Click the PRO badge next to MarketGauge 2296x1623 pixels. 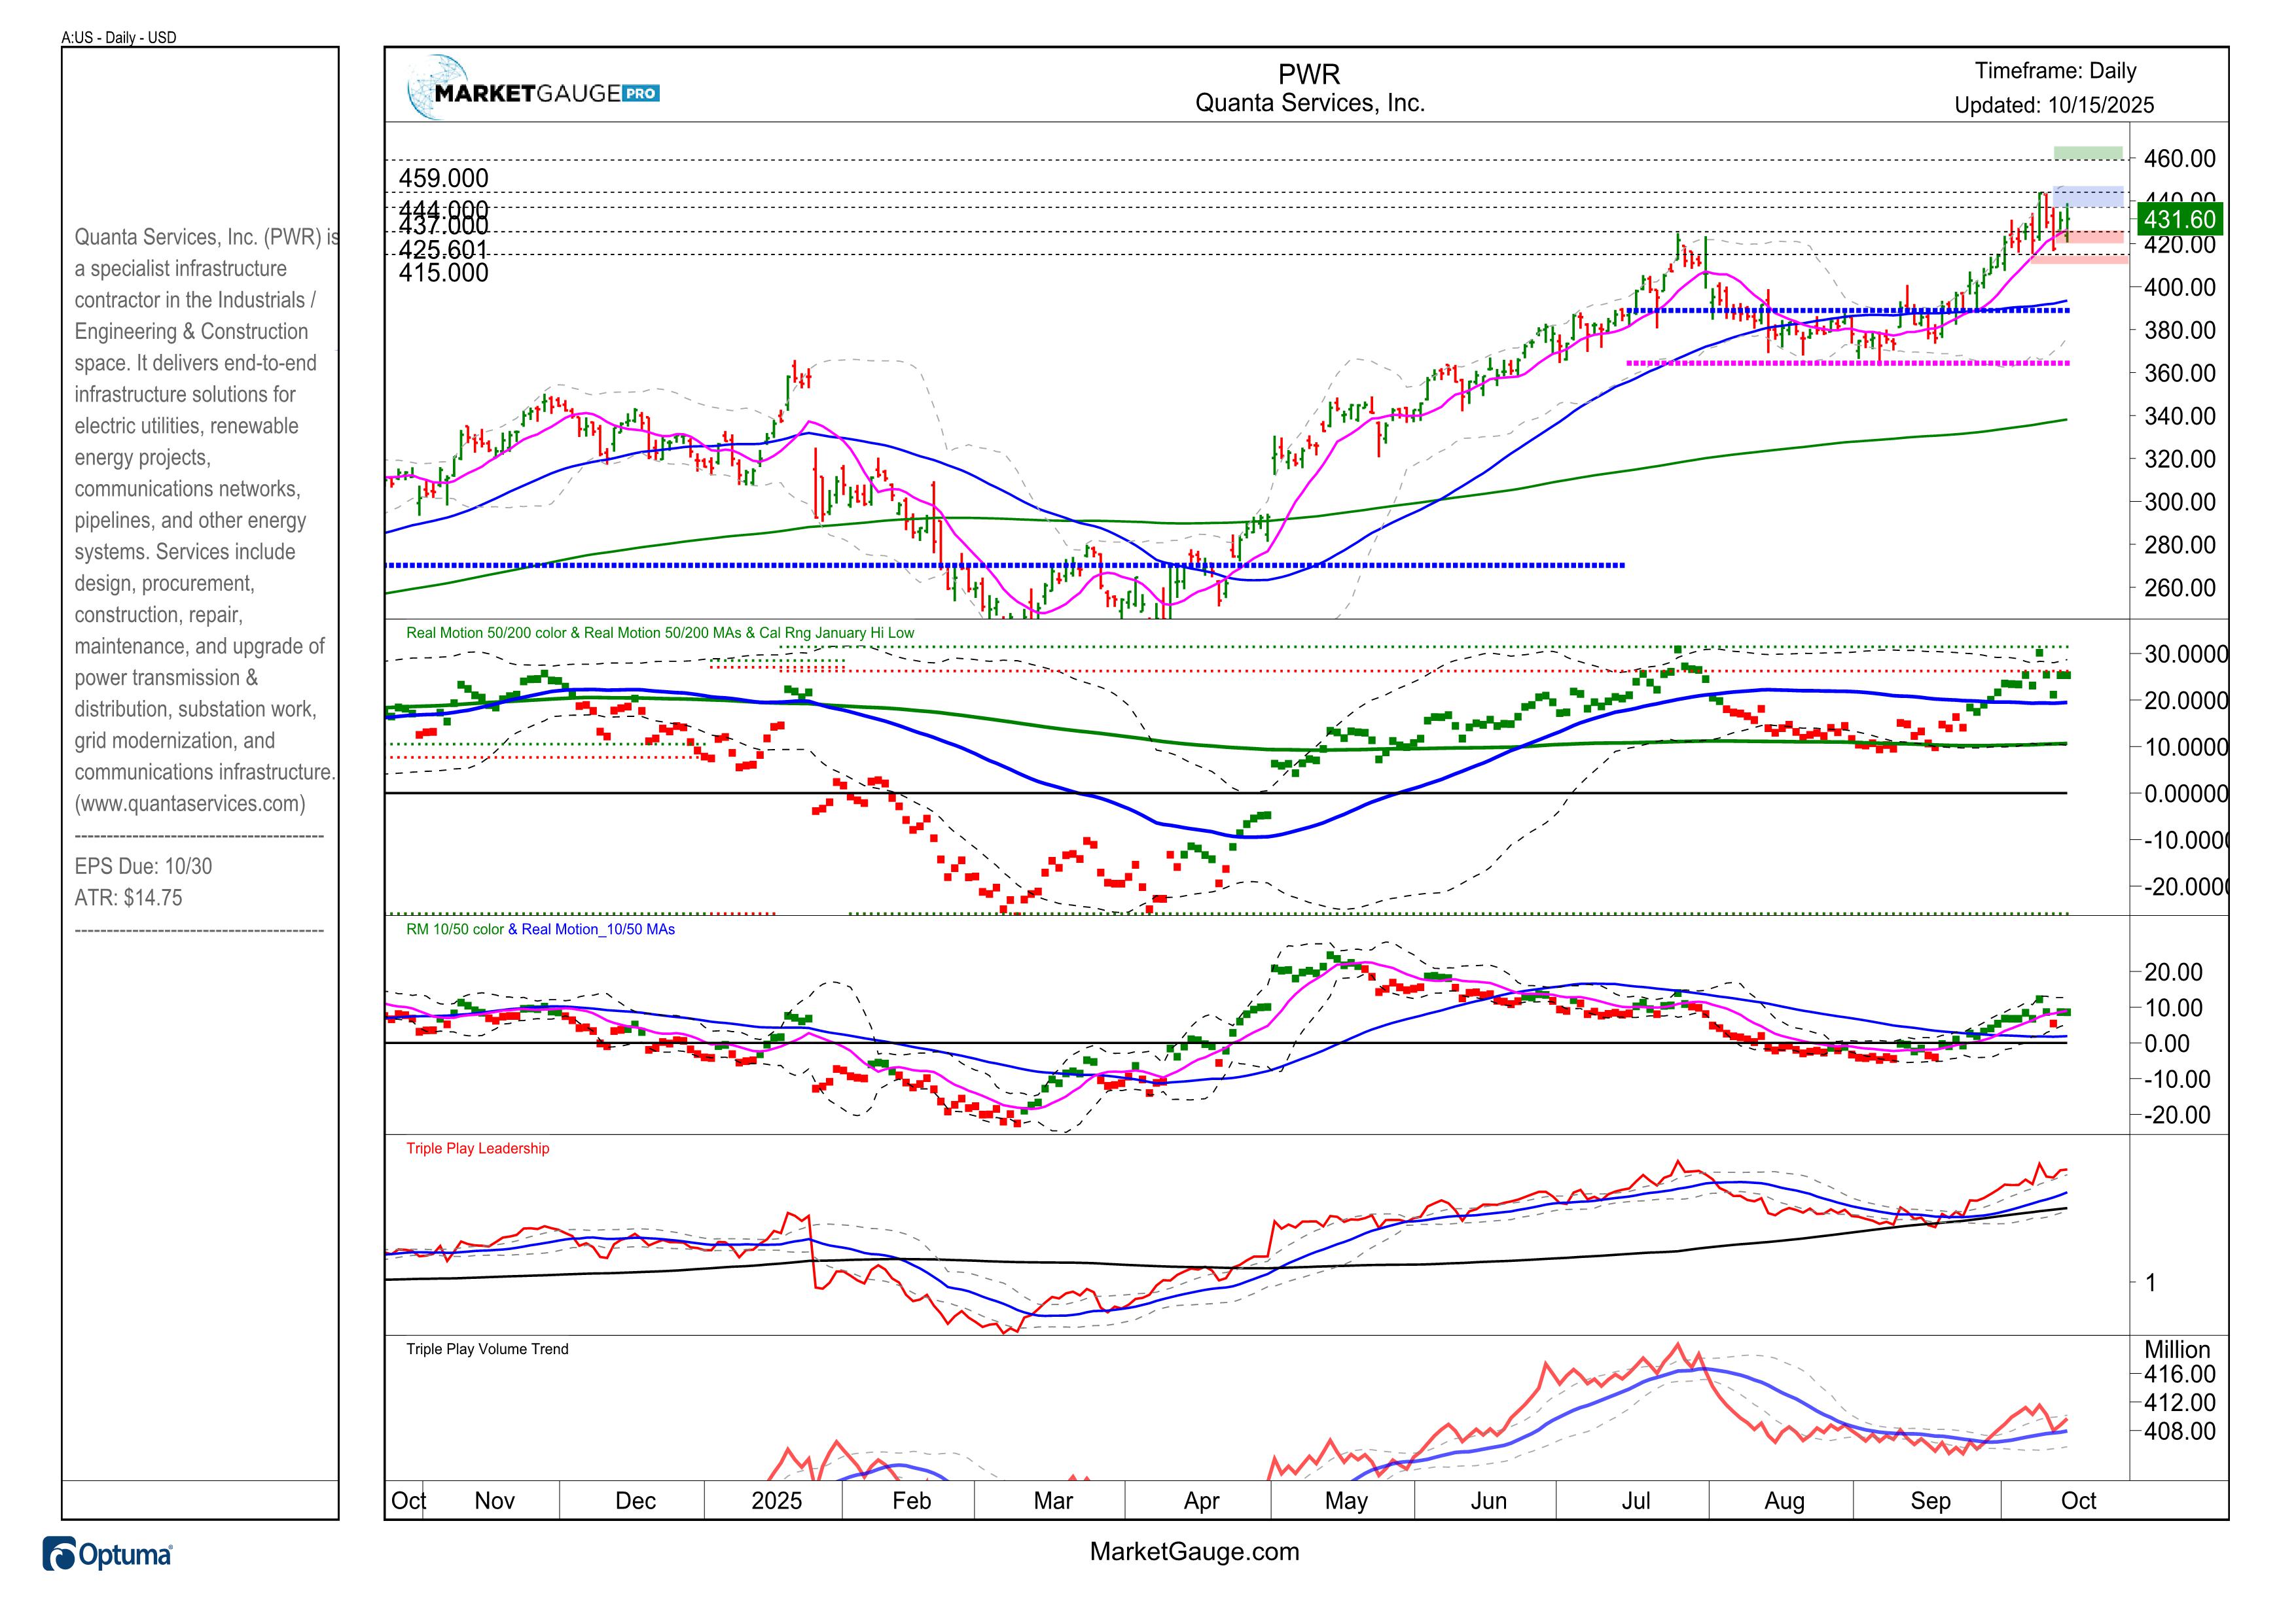pyautogui.click(x=641, y=94)
